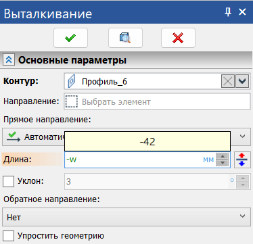Click the dashed select-element icon

tap(72, 101)
